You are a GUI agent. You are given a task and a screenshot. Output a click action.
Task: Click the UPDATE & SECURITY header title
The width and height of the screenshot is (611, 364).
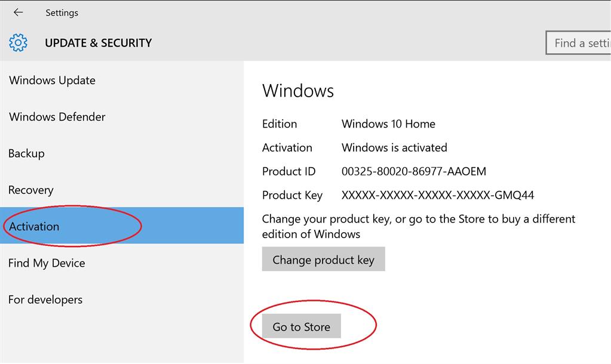point(99,43)
